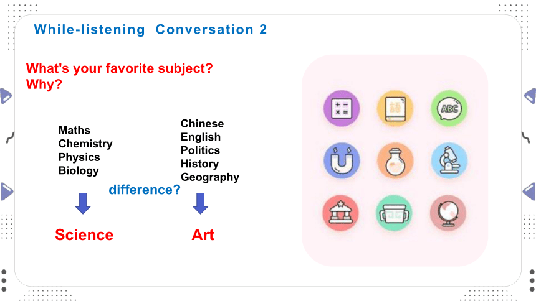
Task: Click the red Art label
Action: pos(203,235)
